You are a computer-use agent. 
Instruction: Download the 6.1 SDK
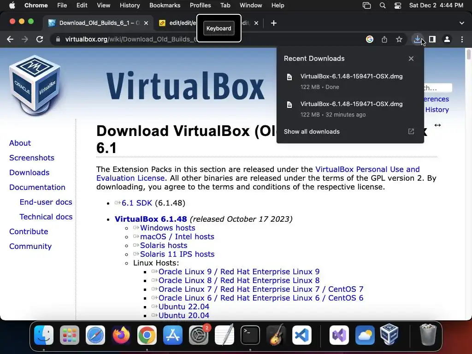point(136,203)
